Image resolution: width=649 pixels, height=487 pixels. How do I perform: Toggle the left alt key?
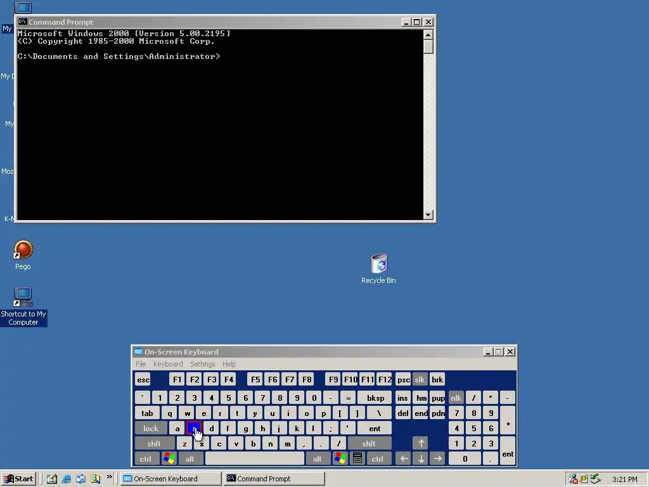click(x=190, y=459)
